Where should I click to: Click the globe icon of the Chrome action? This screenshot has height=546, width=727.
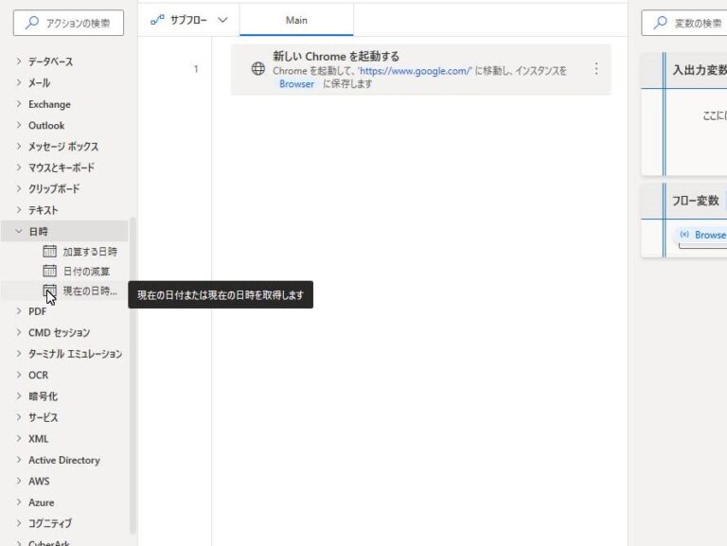pyautogui.click(x=258, y=68)
